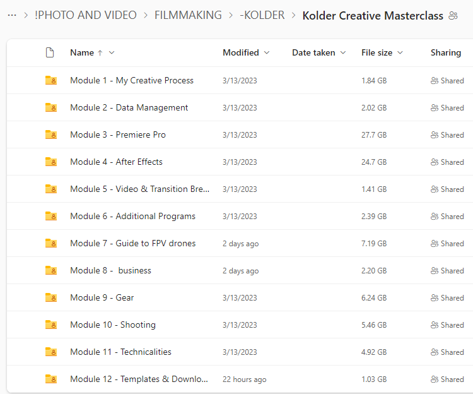Open Module 7 - Guide to FPV drones

click(133, 243)
